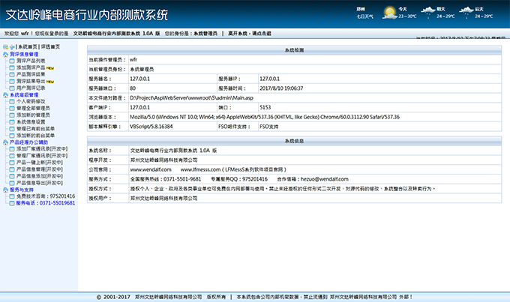Click the icon next to 添加测评产品

pos(13,67)
